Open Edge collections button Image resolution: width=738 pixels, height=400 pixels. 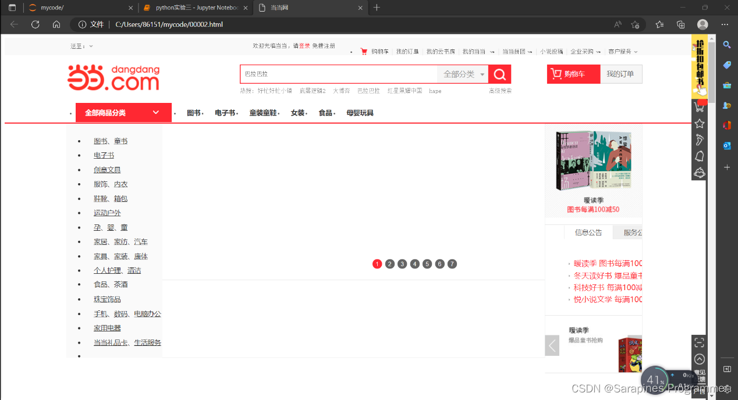pyautogui.click(x=681, y=24)
